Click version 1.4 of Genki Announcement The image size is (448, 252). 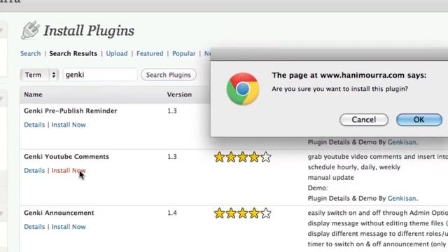[172, 213]
